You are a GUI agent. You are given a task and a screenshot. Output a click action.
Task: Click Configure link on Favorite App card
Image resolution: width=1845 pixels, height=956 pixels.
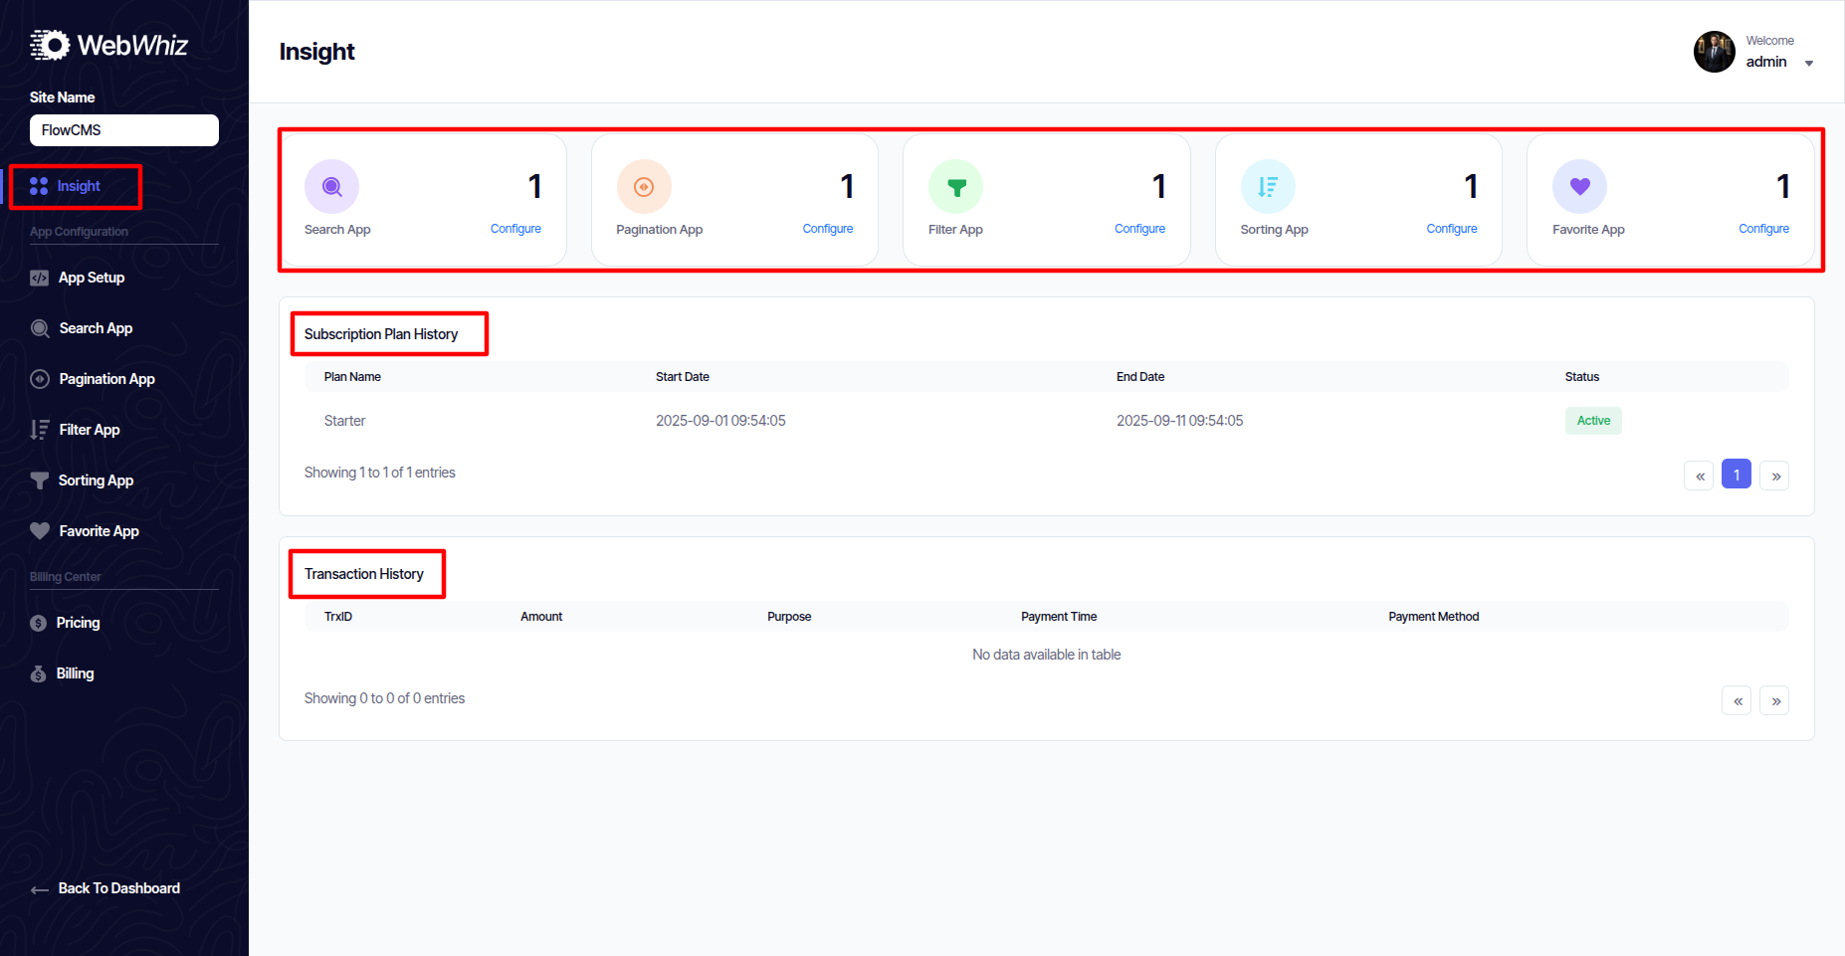(x=1763, y=229)
